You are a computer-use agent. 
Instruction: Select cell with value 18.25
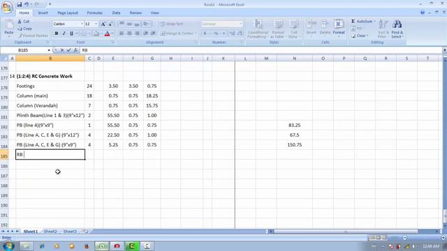[152, 96]
